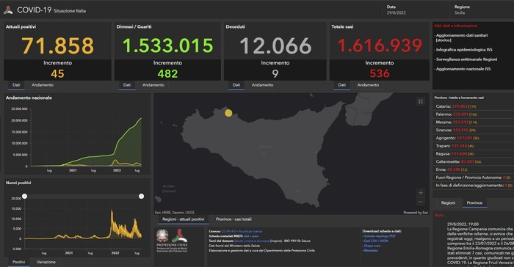This screenshot has height=267, width=514.
Task: Select left handle of Nuovi positivi range slider
Action: 24,197
